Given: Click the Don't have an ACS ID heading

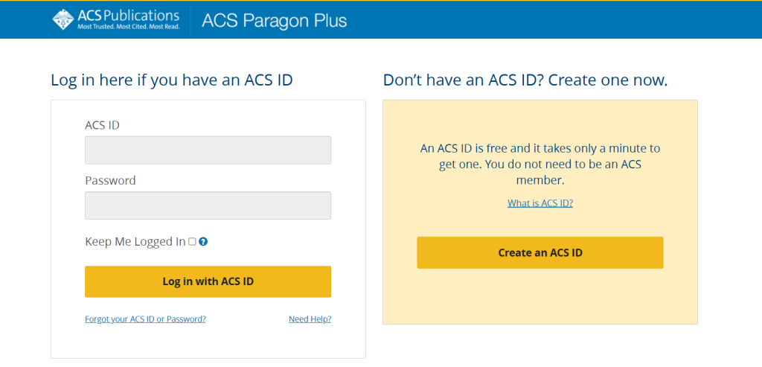Looking at the screenshot, I should (x=525, y=80).
